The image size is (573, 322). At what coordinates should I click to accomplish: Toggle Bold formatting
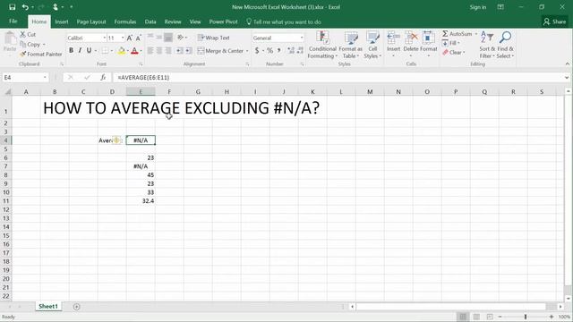point(71,51)
